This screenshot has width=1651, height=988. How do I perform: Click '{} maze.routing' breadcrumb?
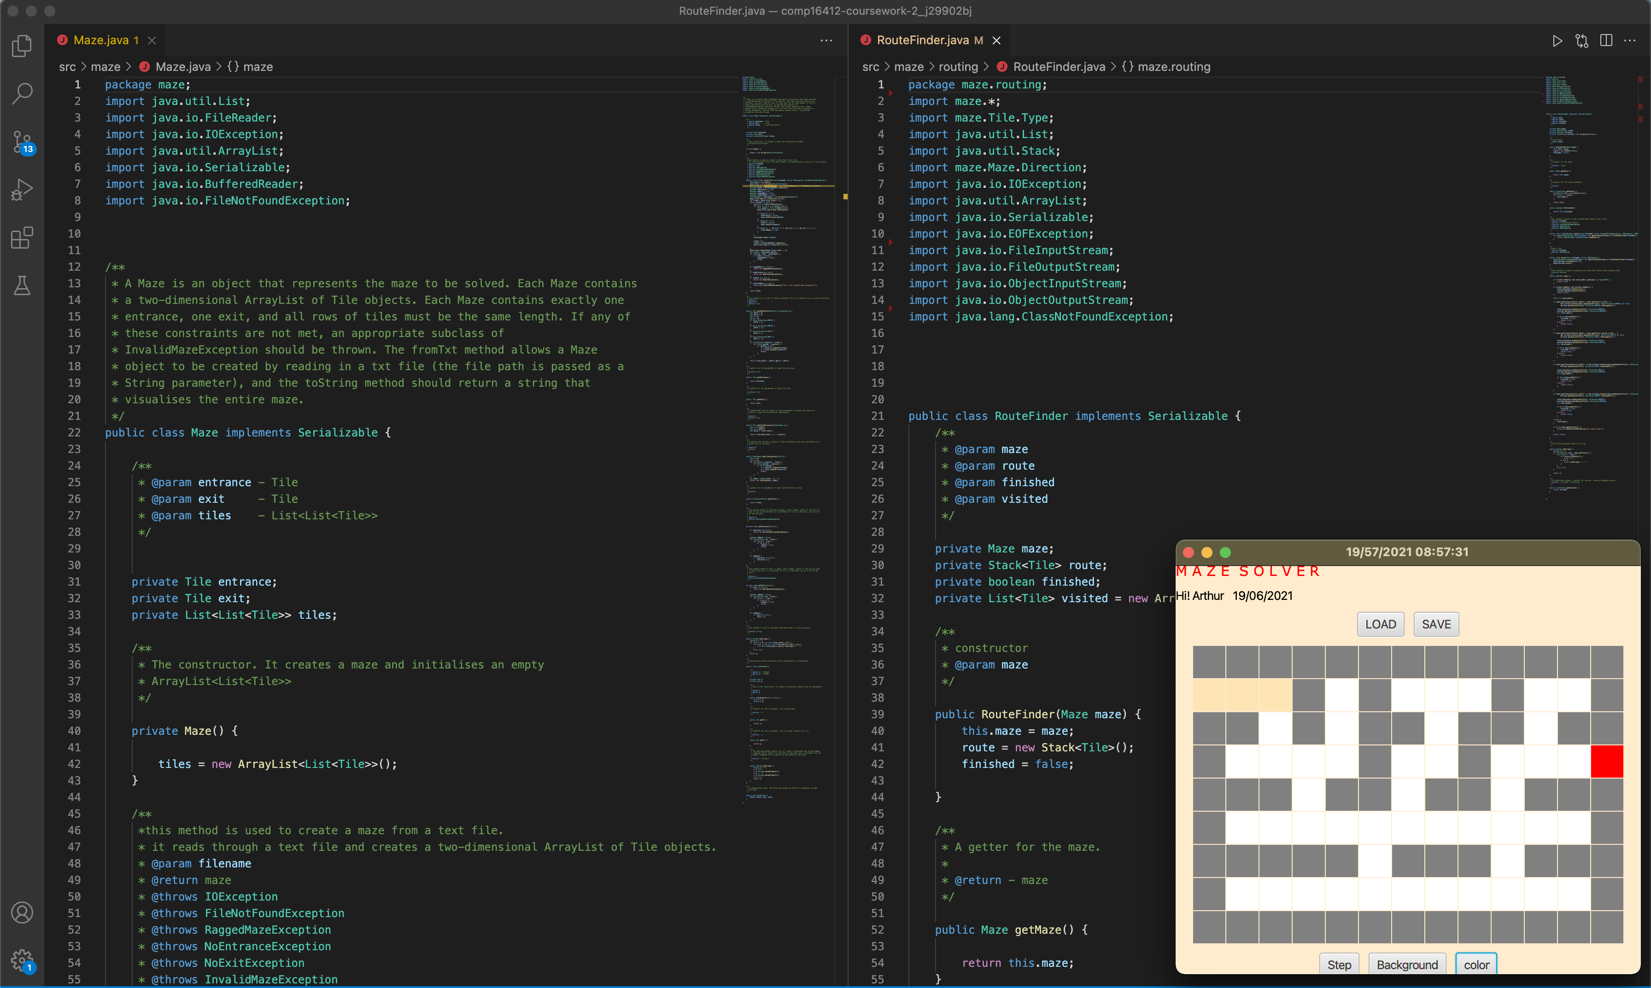click(1166, 67)
